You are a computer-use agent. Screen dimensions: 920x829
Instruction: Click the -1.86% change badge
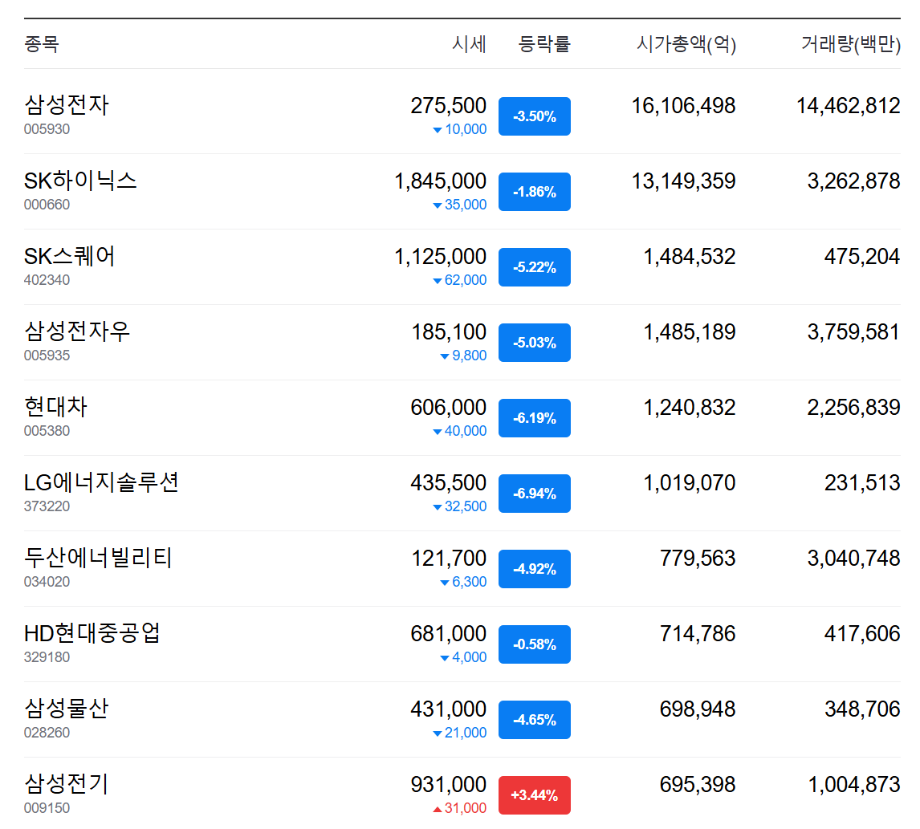click(x=535, y=192)
